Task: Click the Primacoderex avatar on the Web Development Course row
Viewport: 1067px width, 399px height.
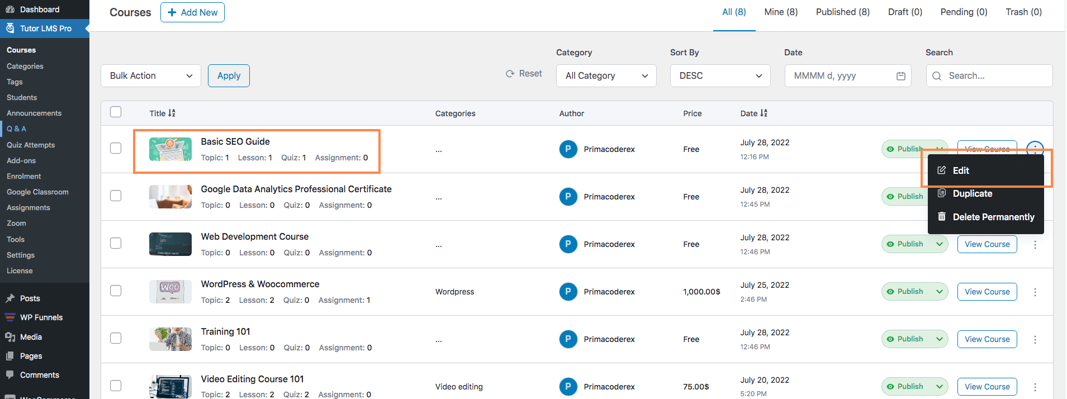Action: [568, 244]
